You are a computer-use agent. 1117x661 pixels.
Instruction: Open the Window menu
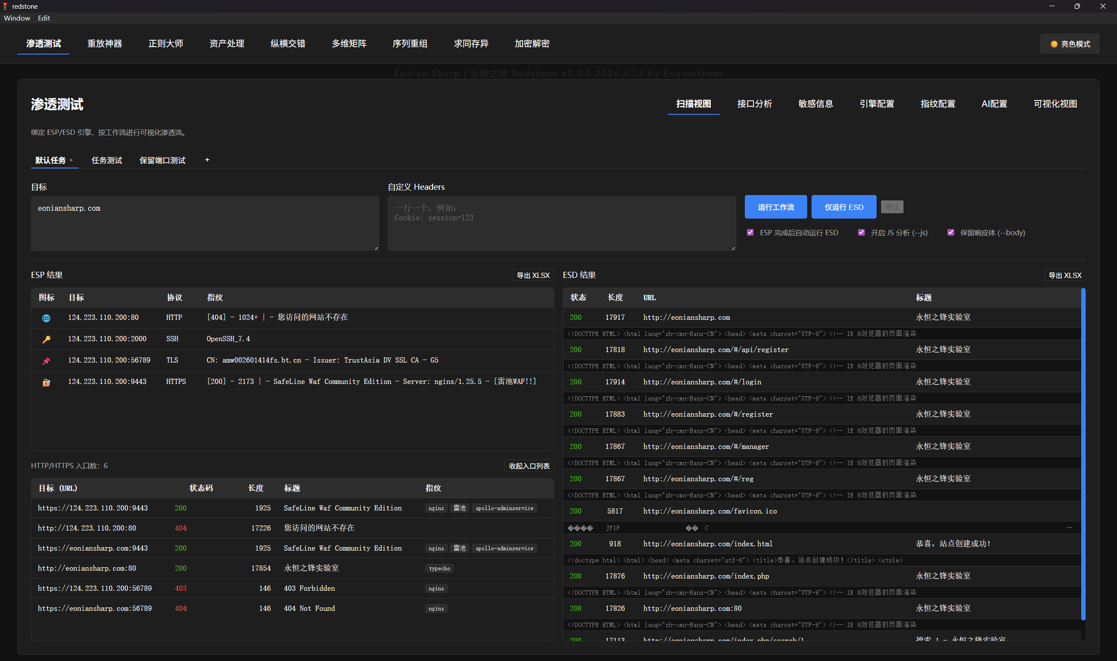pyautogui.click(x=17, y=18)
